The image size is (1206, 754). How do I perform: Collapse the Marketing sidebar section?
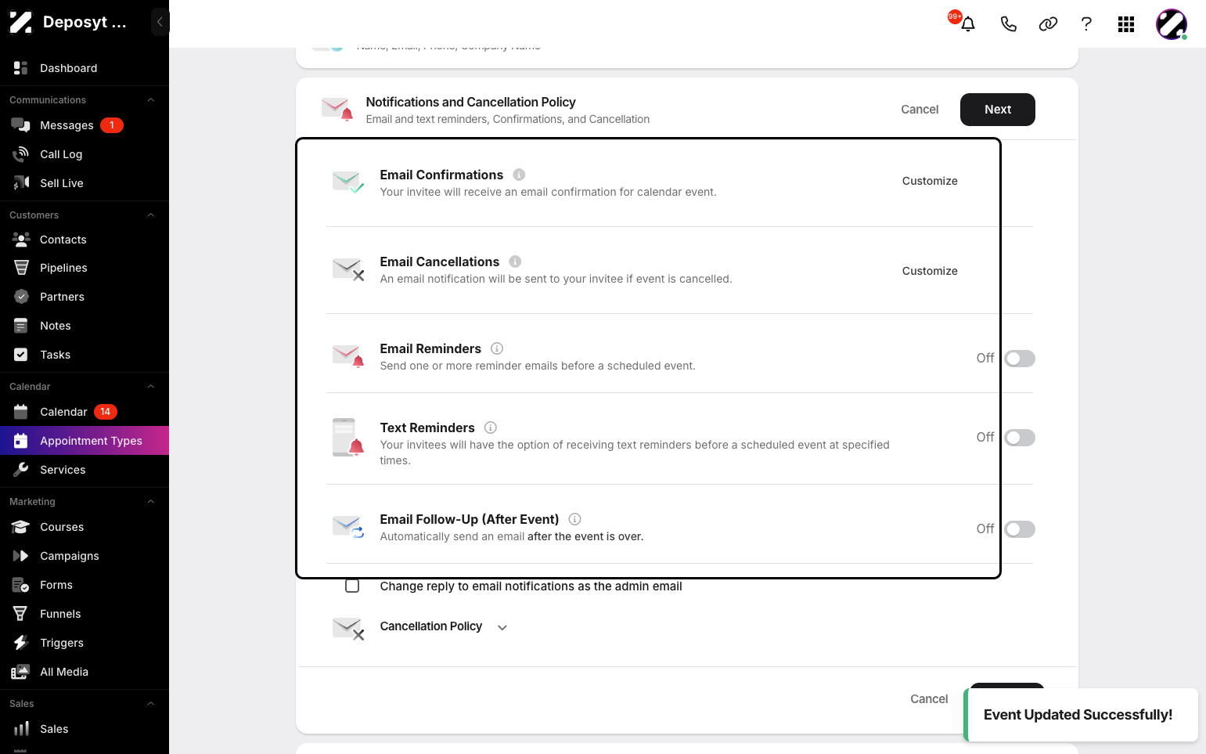[x=151, y=502]
